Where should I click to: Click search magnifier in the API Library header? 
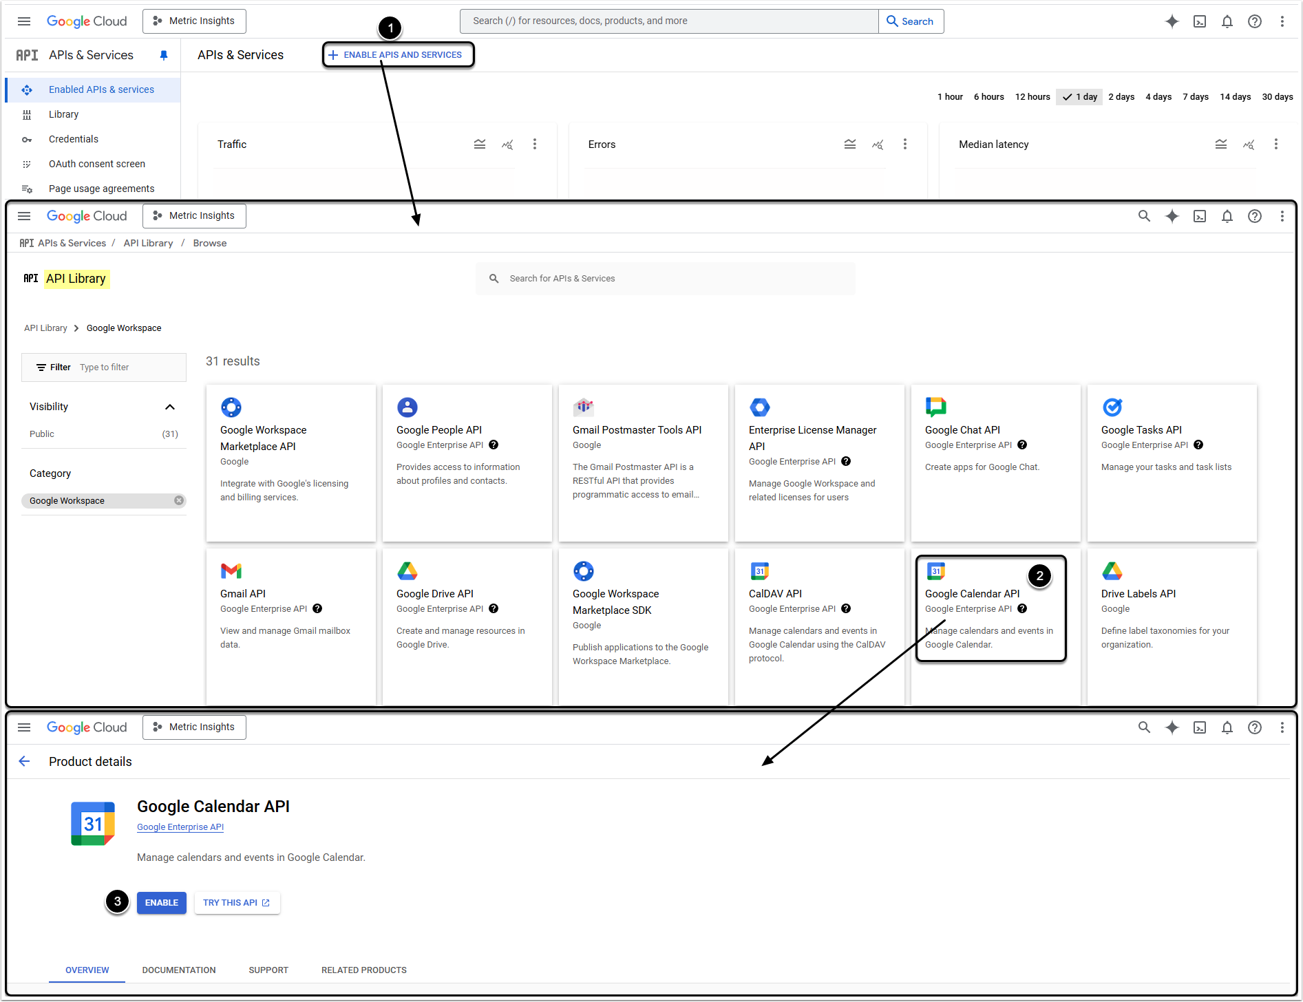pos(1144,216)
